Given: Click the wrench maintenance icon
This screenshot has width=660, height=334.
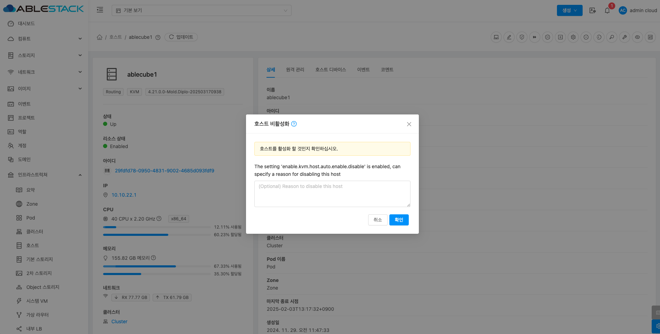Looking at the screenshot, I should (624, 37).
